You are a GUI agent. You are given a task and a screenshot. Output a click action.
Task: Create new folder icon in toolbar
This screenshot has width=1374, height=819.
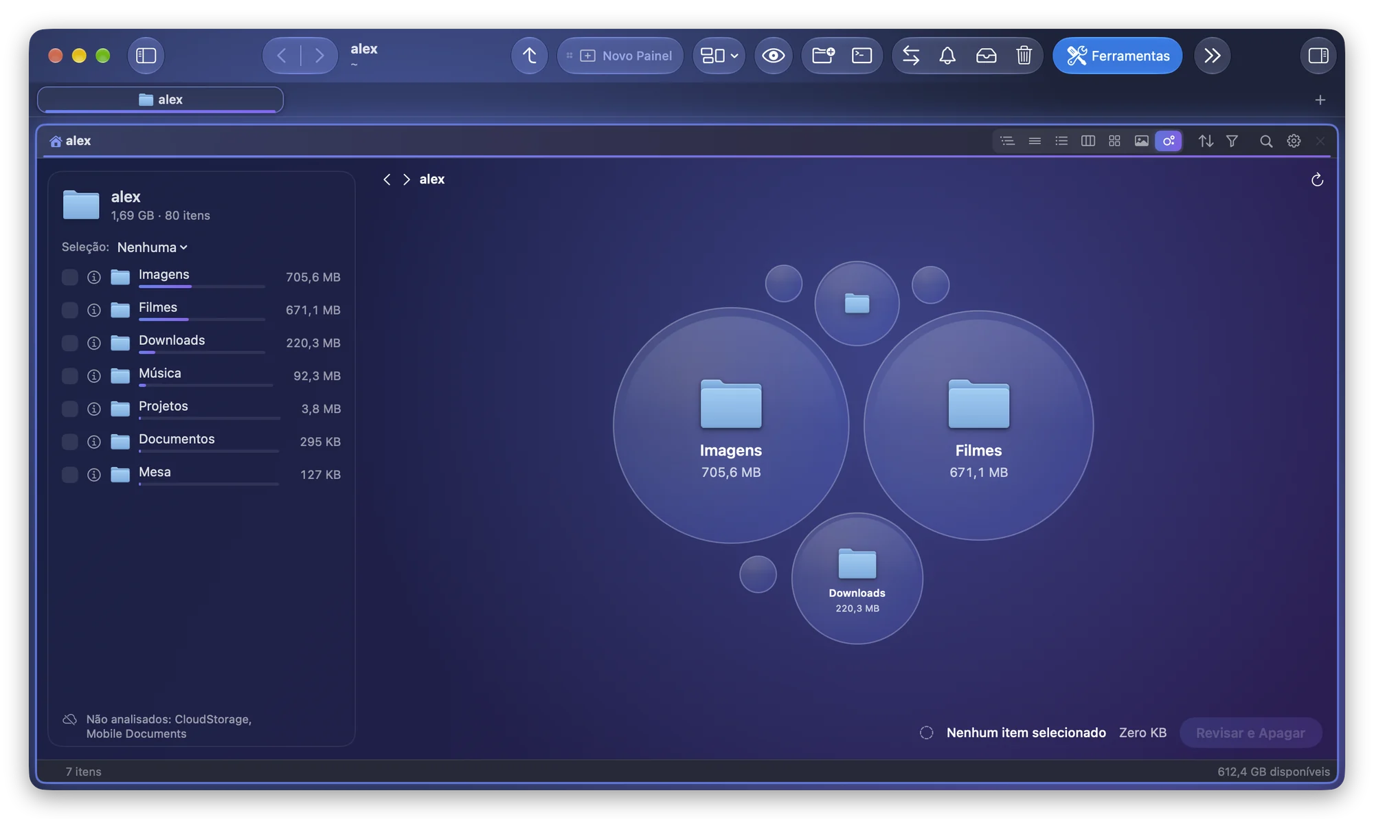(823, 56)
